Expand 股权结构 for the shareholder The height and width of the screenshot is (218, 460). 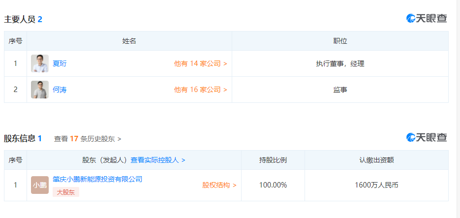[x=219, y=185]
